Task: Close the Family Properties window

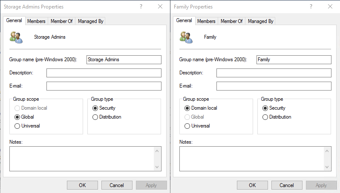Action: (x=330, y=6)
